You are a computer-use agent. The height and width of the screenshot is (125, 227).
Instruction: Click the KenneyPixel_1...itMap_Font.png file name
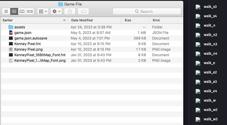[40, 60]
